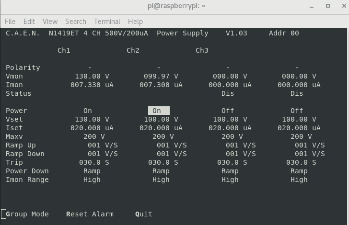Viewport: 349px width, 225px height.
Task: Select Group Mode option
Action: 27,214
